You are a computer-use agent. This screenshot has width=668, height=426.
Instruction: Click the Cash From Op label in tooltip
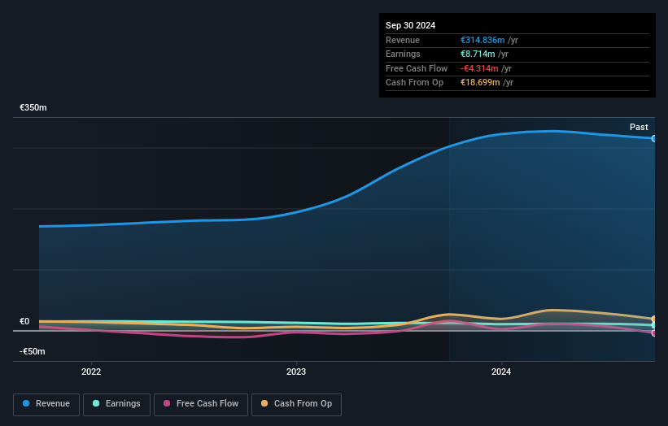tap(414, 83)
